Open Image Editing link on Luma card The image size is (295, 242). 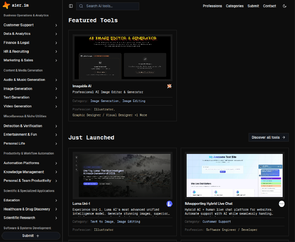tap(128, 222)
